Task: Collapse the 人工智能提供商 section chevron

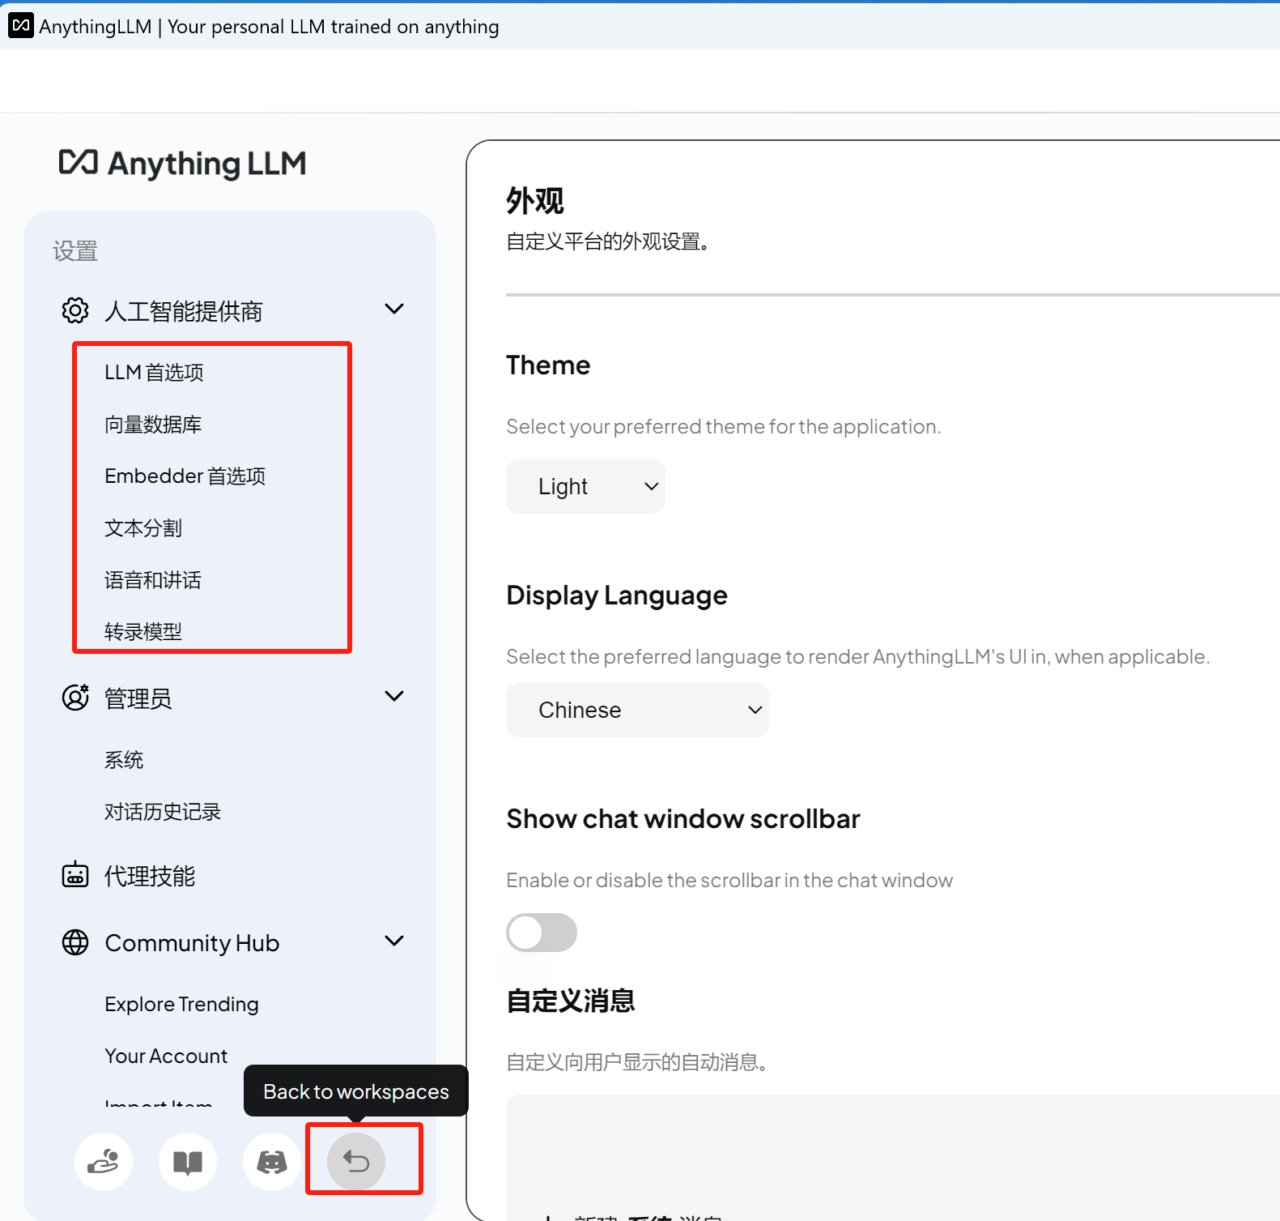Action: tap(394, 309)
